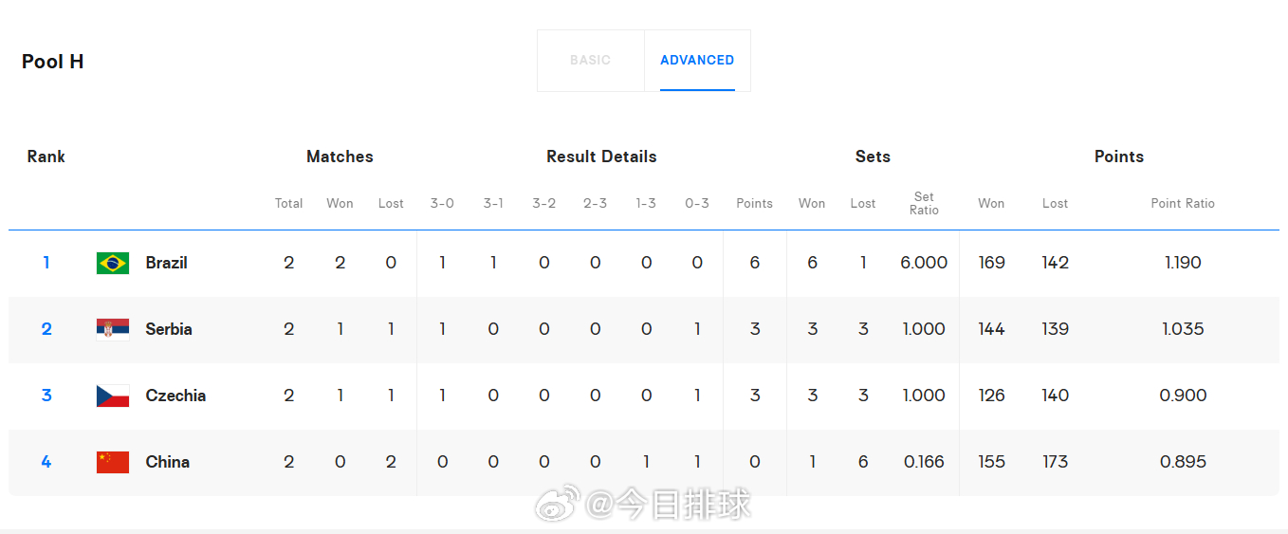Click the Points main group header

click(x=1119, y=157)
